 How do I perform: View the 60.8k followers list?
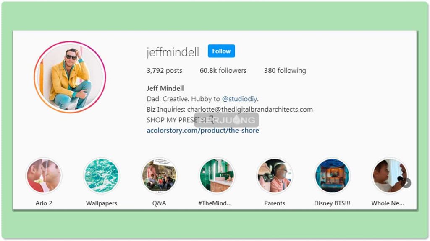(223, 70)
